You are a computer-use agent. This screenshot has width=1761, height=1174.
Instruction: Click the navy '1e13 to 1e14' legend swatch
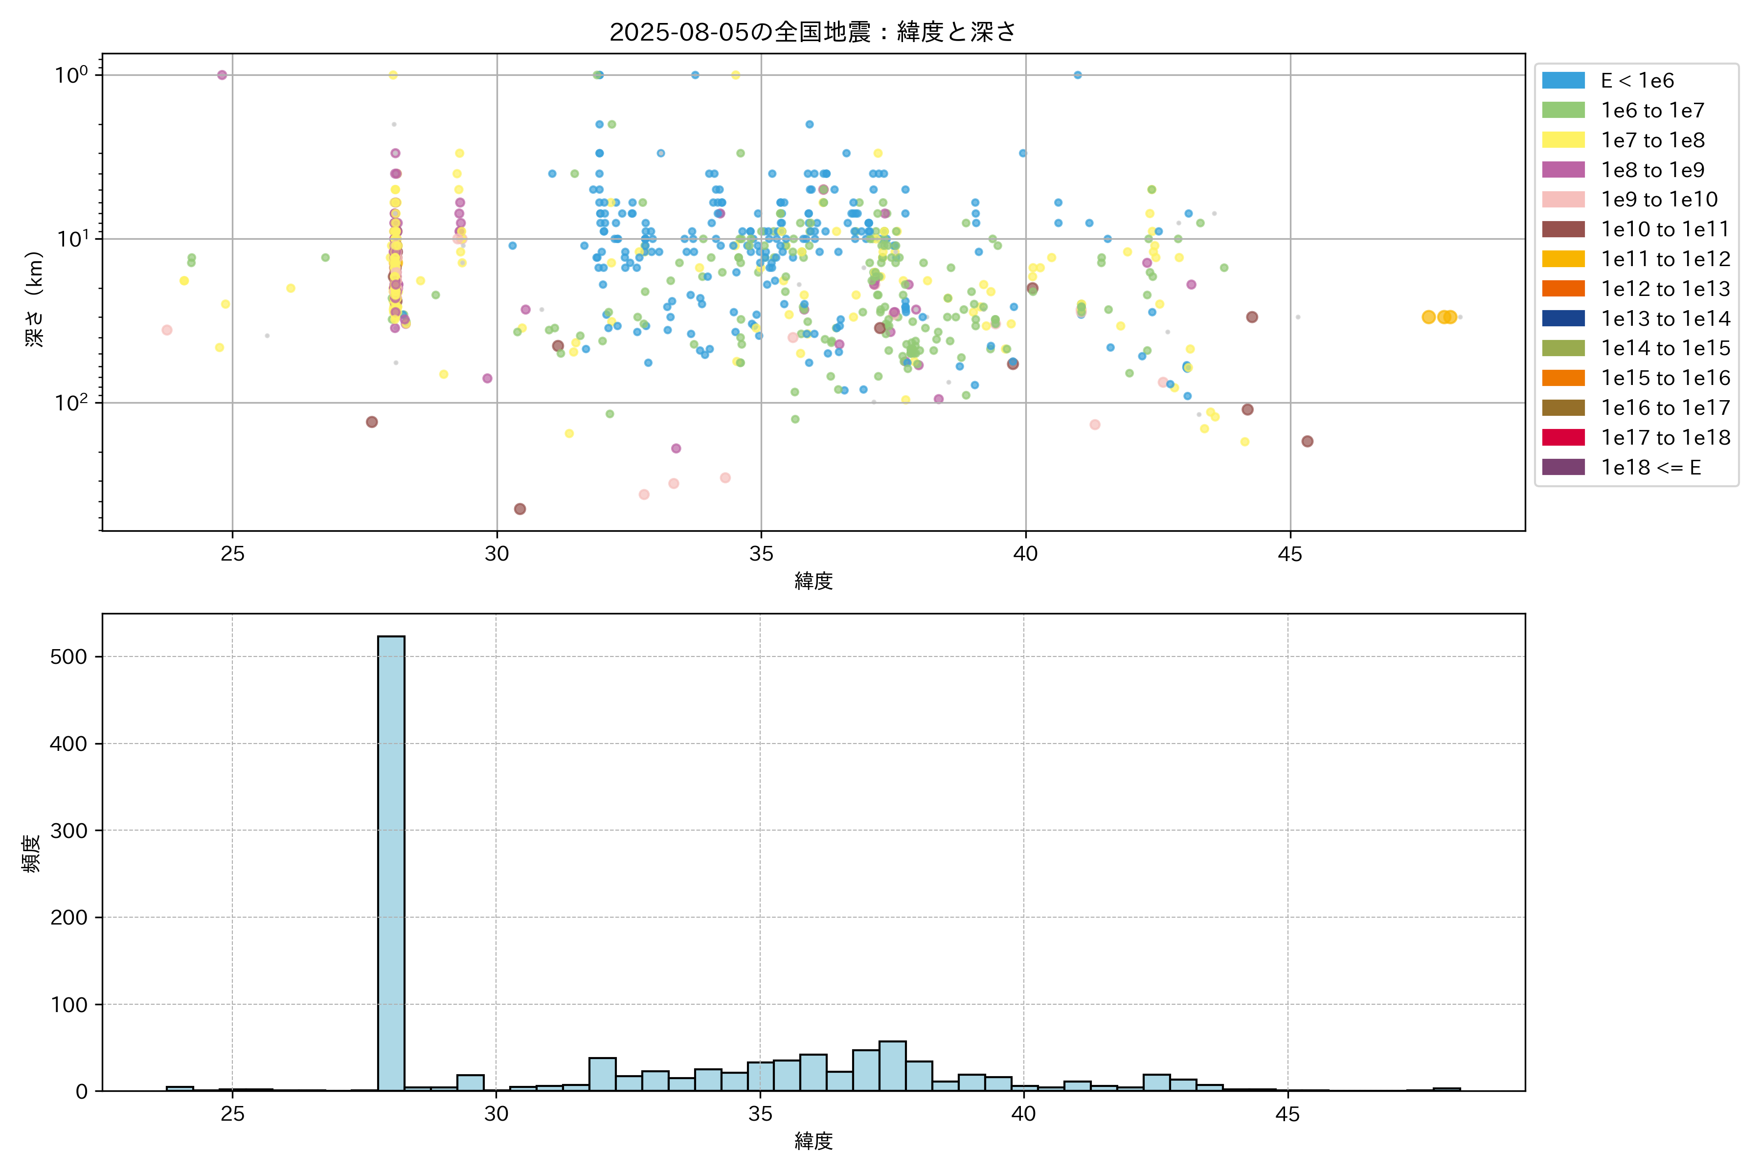[x=1562, y=319]
